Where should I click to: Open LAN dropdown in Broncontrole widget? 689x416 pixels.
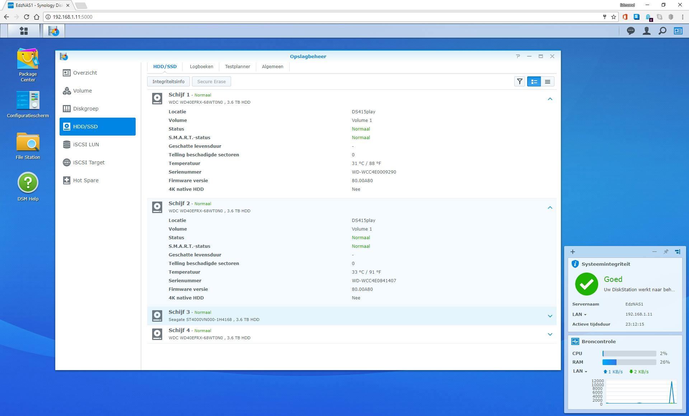[580, 371]
